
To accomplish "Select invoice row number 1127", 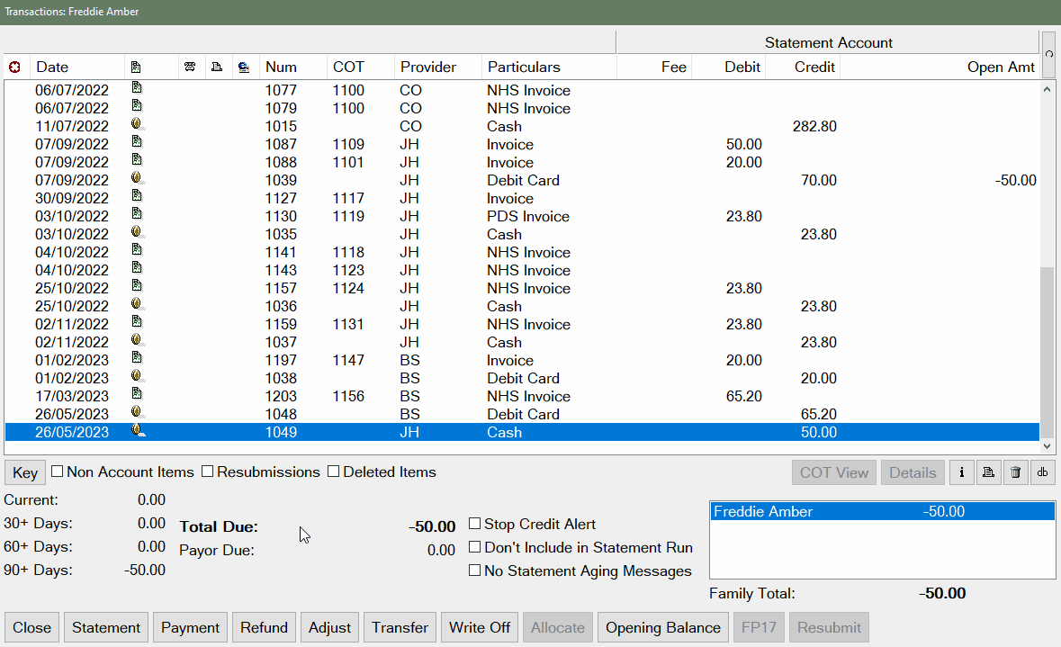I will [522, 198].
